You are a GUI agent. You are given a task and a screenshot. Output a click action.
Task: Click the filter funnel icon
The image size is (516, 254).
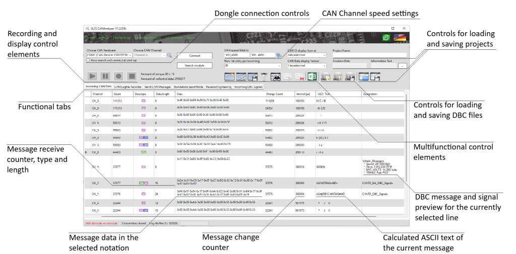(x=265, y=76)
